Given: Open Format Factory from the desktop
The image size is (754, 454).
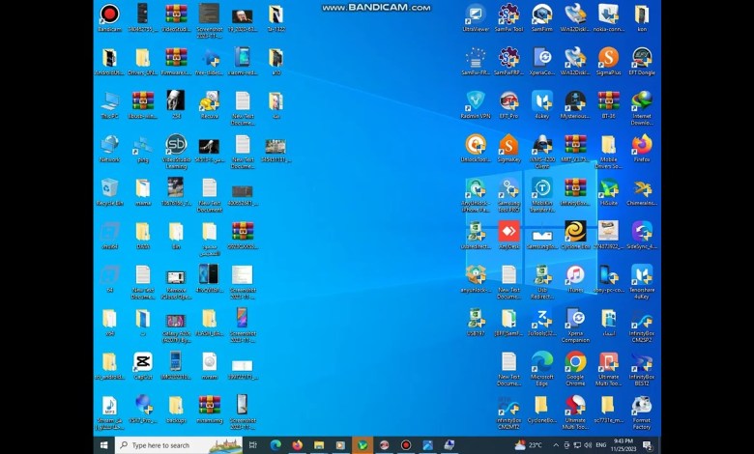Looking at the screenshot, I should 642,412.
